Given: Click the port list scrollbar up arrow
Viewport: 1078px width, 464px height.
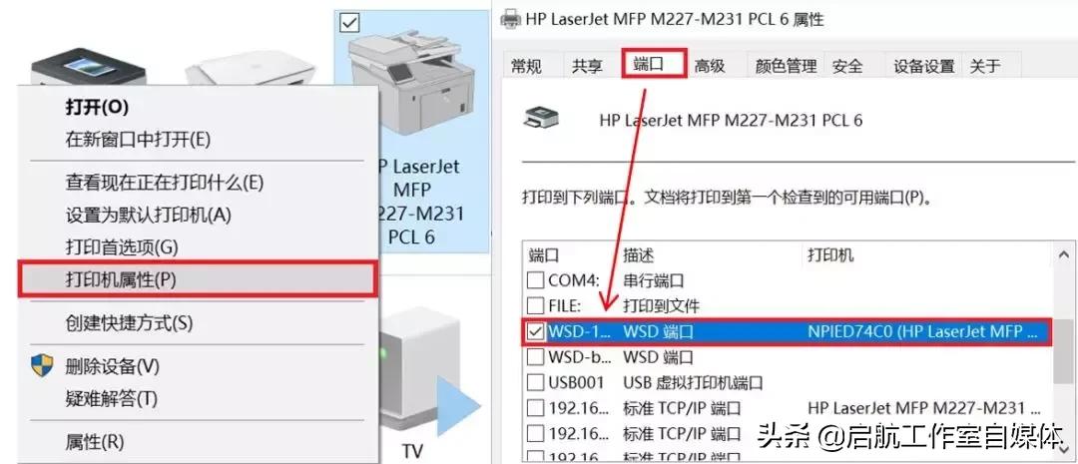Looking at the screenshot, I should (x=1063, y=255).
